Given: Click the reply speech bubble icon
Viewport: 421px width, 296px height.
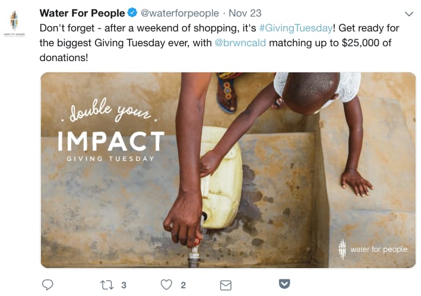Looking at the screenshot, I should pyautogui.click(x=48, y=285).
